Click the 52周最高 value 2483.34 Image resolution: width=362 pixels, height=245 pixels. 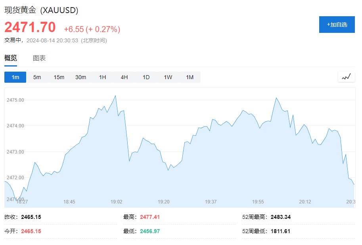tap(280, 217)
